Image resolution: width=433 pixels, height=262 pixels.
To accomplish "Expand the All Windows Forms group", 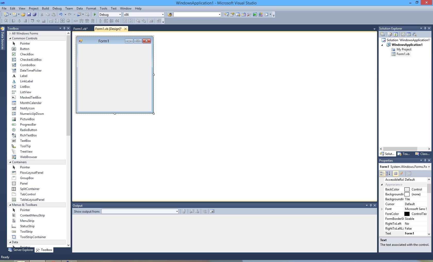I will point(10,33).
